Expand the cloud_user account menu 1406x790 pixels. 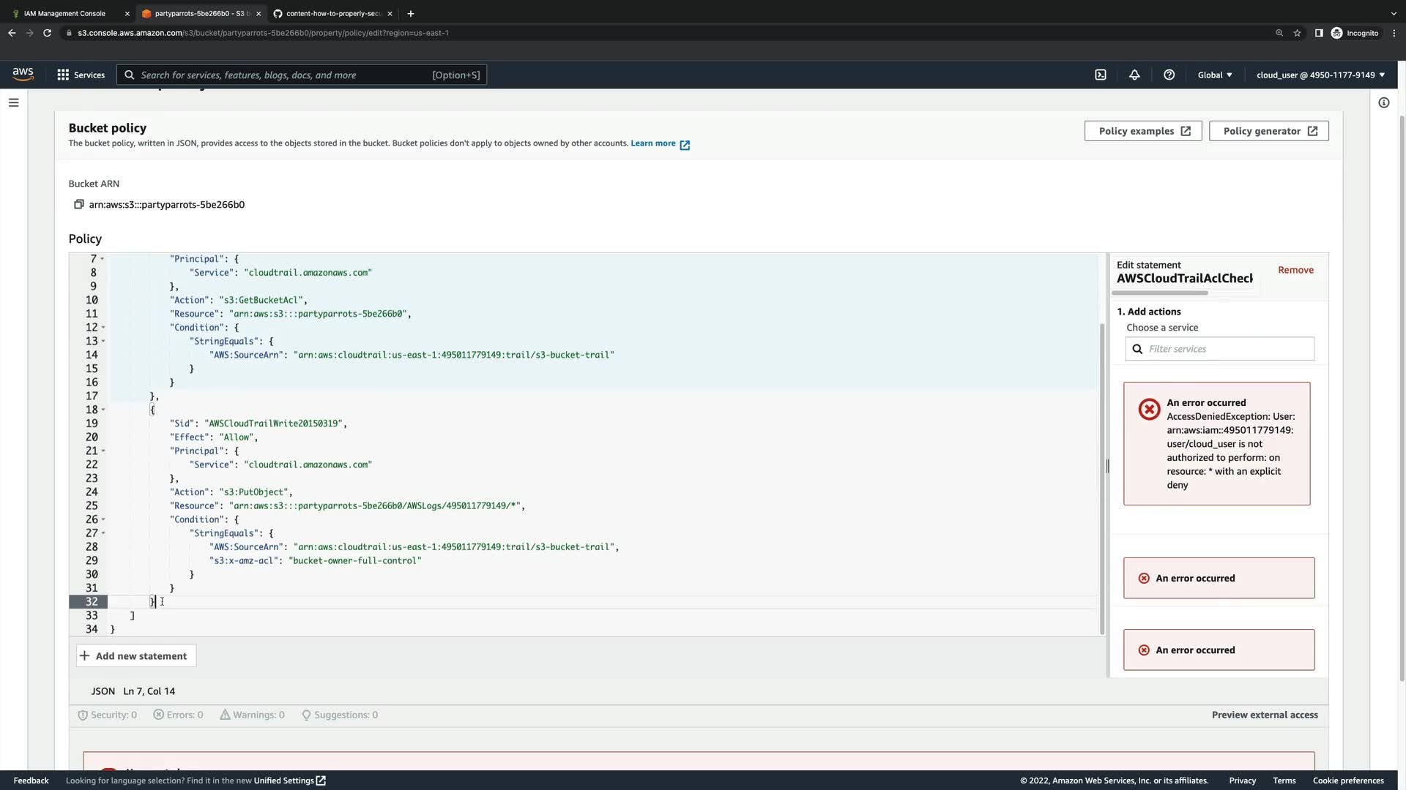(1320, 75)
